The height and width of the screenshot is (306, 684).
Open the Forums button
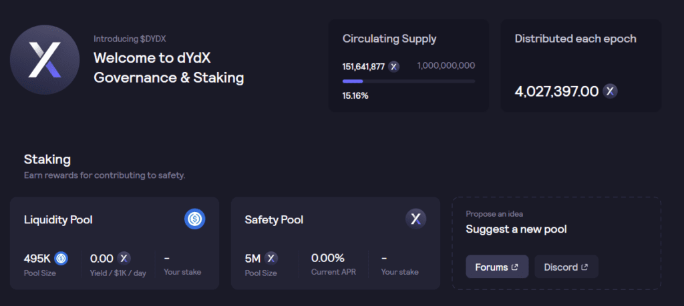(x=497, y=267)
